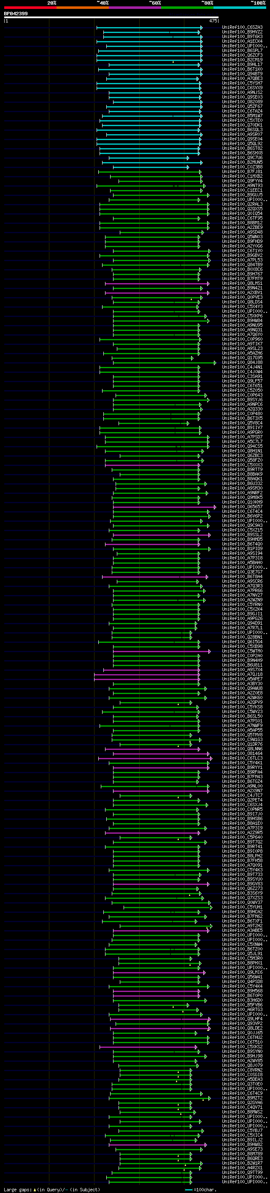
Task: Click the query end position 475 label
Action: 213,21
